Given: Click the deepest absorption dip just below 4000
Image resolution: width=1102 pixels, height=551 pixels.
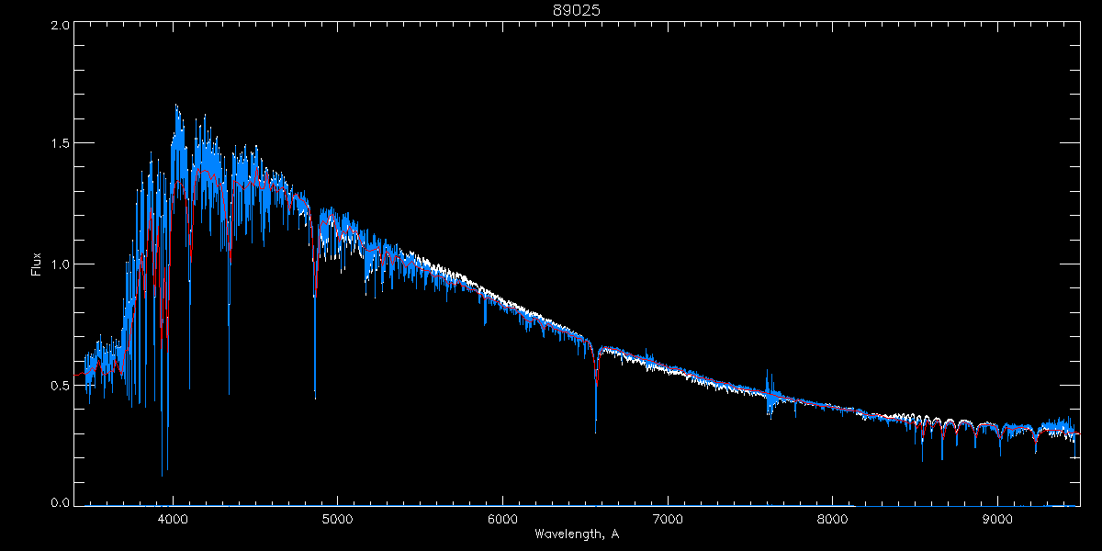Looking at the screenshot, I should pyautogui.click(x=163, y=475).
